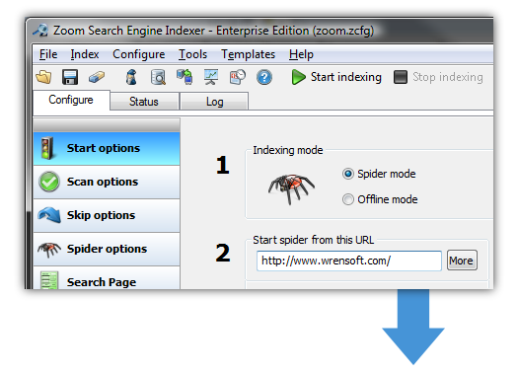The width and height of the screenshot is (518, 374).
Task: Open Search Page in the sidebar
Action: (x=107, y=278)
